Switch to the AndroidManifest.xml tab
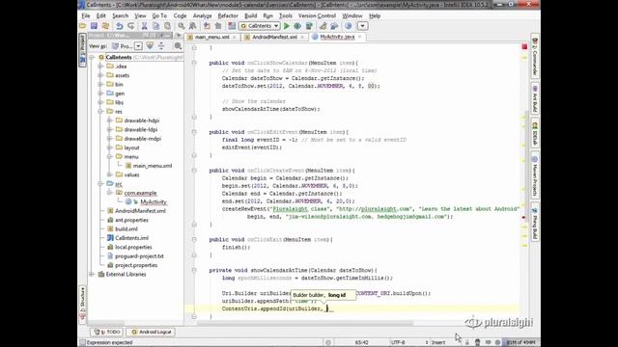618x347 pixels. tap(274, 37)
